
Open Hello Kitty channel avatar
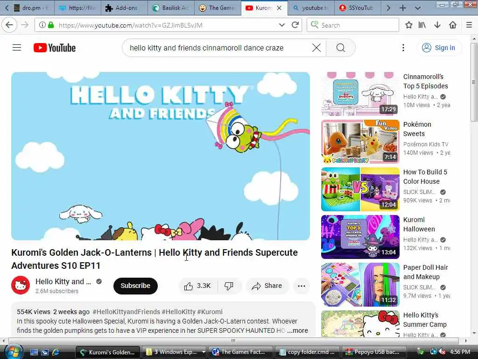click(21, 285)
